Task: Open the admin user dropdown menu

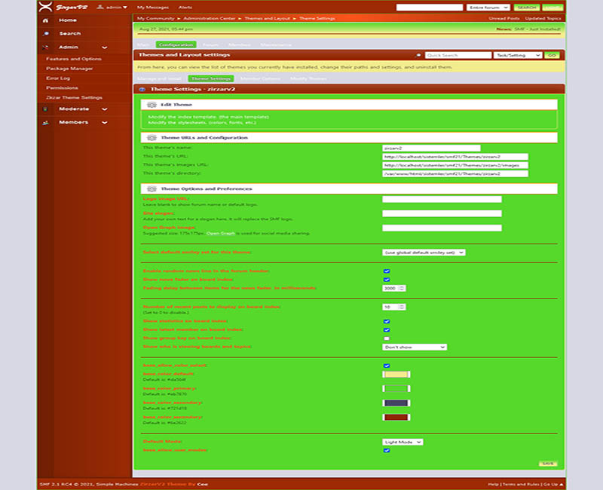Action: [112, 7]
